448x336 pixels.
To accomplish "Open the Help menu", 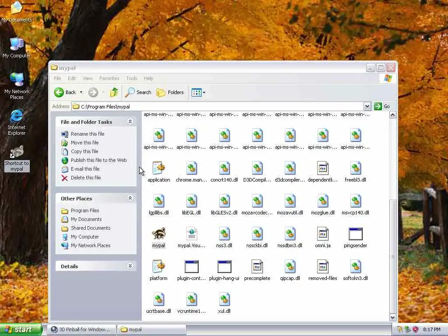I will [148, 78].
